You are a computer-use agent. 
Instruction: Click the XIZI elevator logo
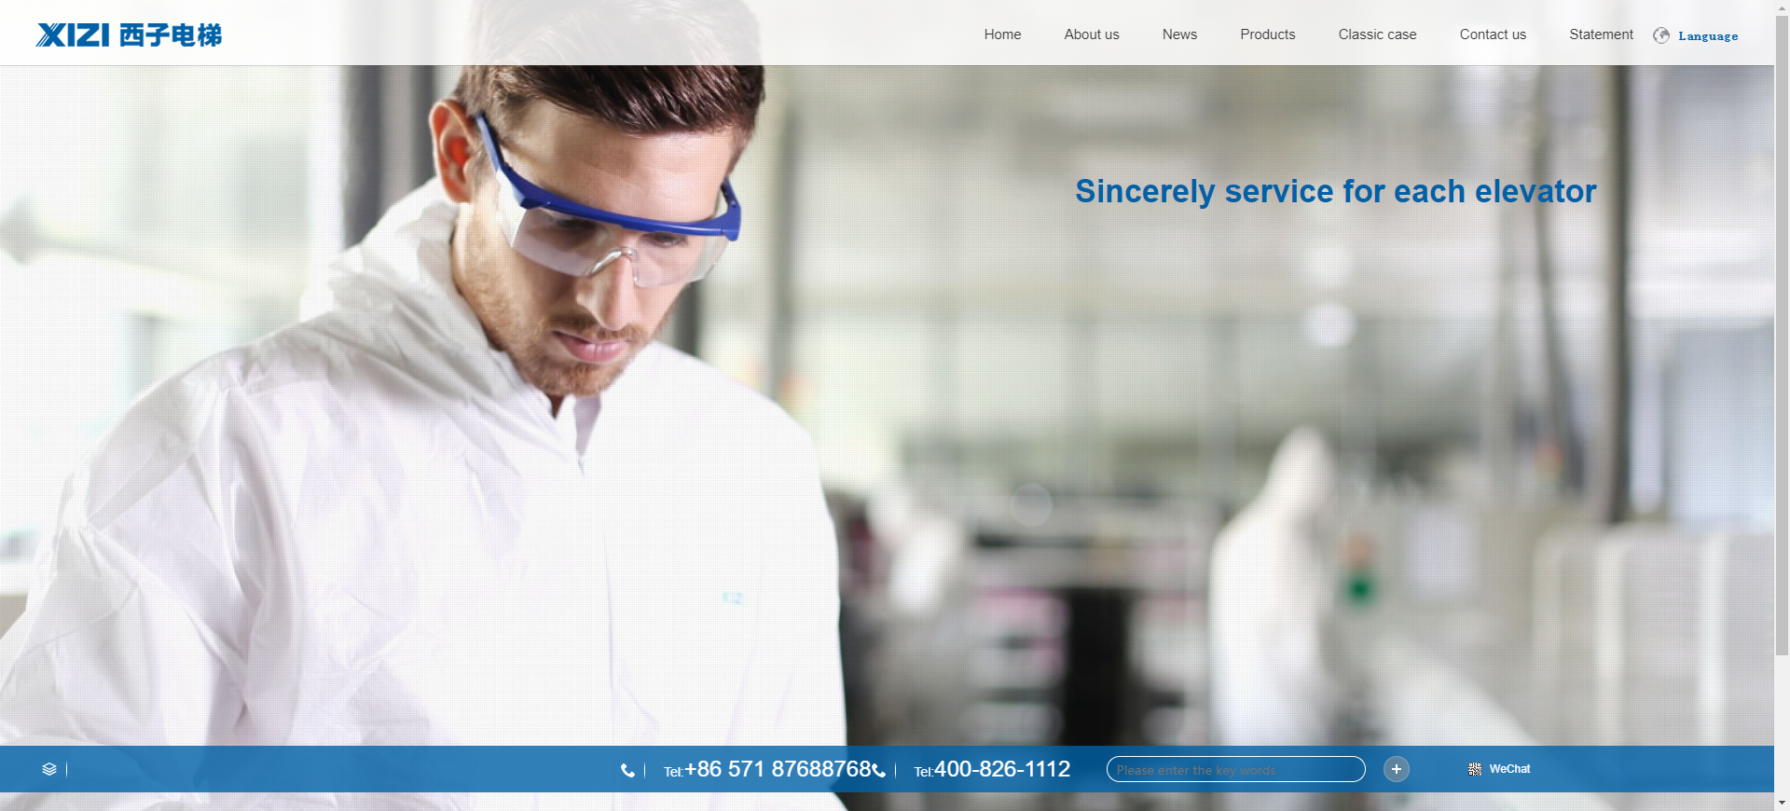(x=129, y=34)
